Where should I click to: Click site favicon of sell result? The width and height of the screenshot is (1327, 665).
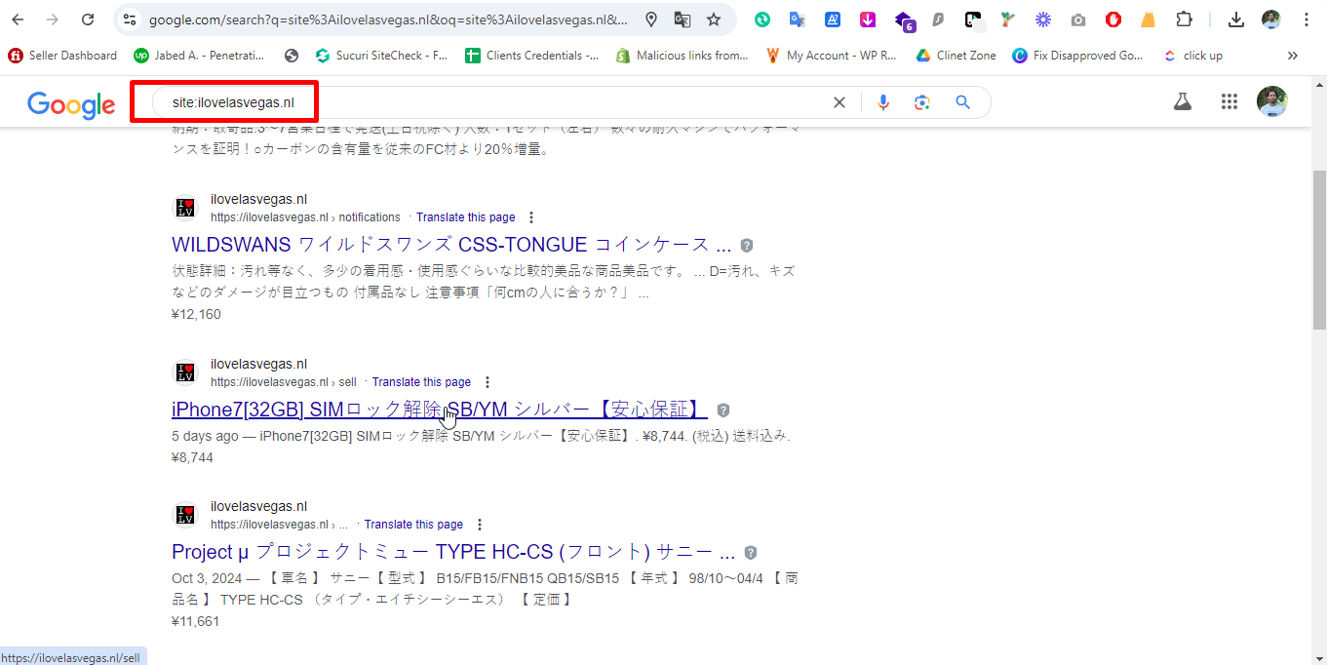coord(185,372)
